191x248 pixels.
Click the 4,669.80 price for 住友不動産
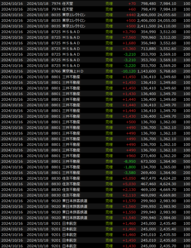(168, 195)
